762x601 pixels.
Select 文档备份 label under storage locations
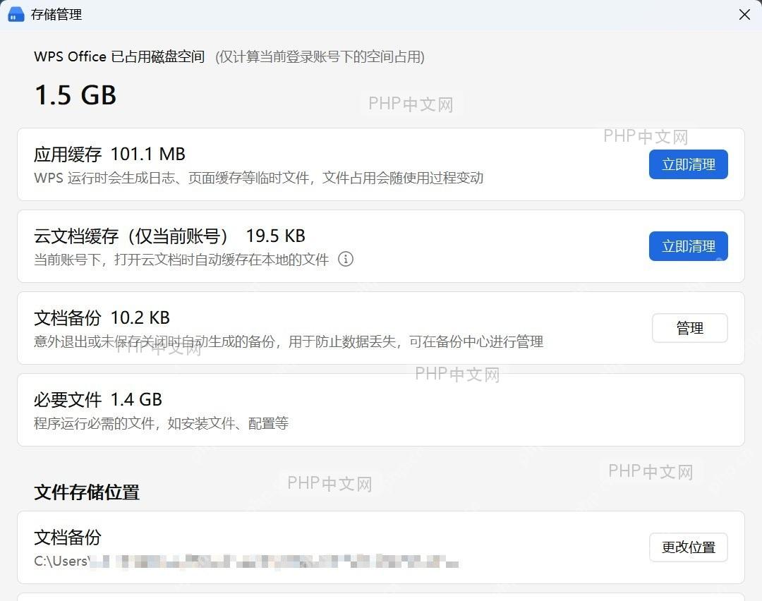click(x=68, y=538)
